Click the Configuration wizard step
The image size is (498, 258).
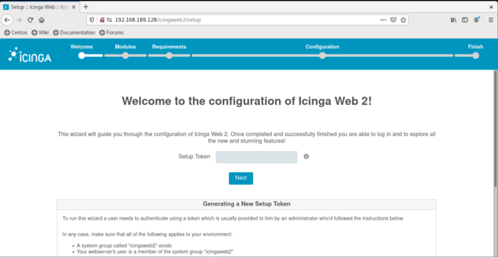[322, 47]
